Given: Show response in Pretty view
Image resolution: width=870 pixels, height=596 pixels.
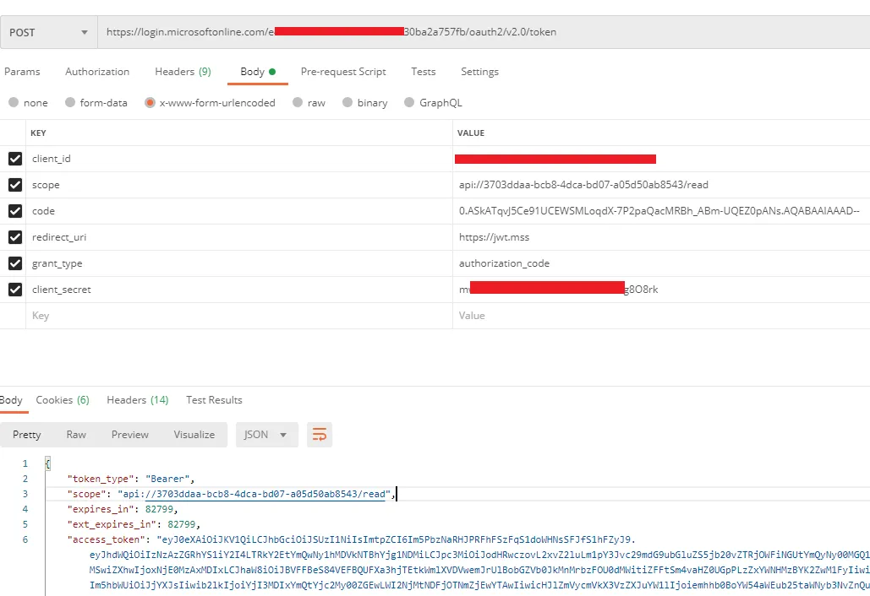Looking at the screenshot, I should coord(27,435).
